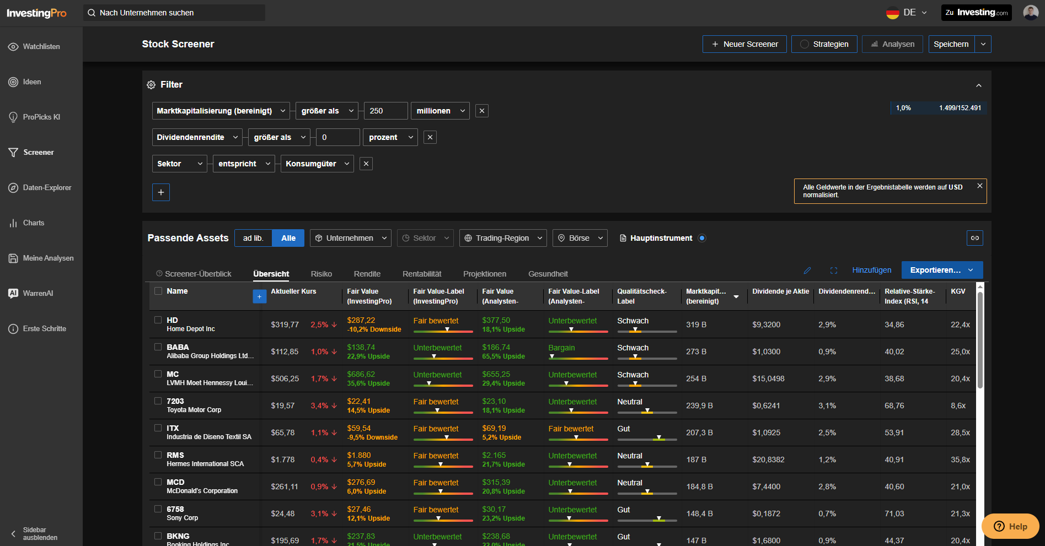Screen dimensions: 1045x546
Task: Click the user profile avatar
Action: pos(1031,13)
